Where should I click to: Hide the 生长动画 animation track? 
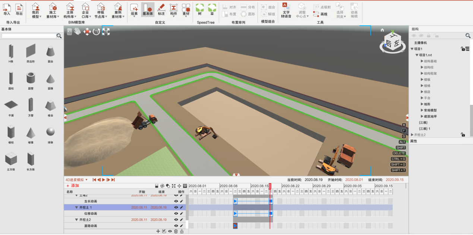pyautogui.click(x=175, y=201)
